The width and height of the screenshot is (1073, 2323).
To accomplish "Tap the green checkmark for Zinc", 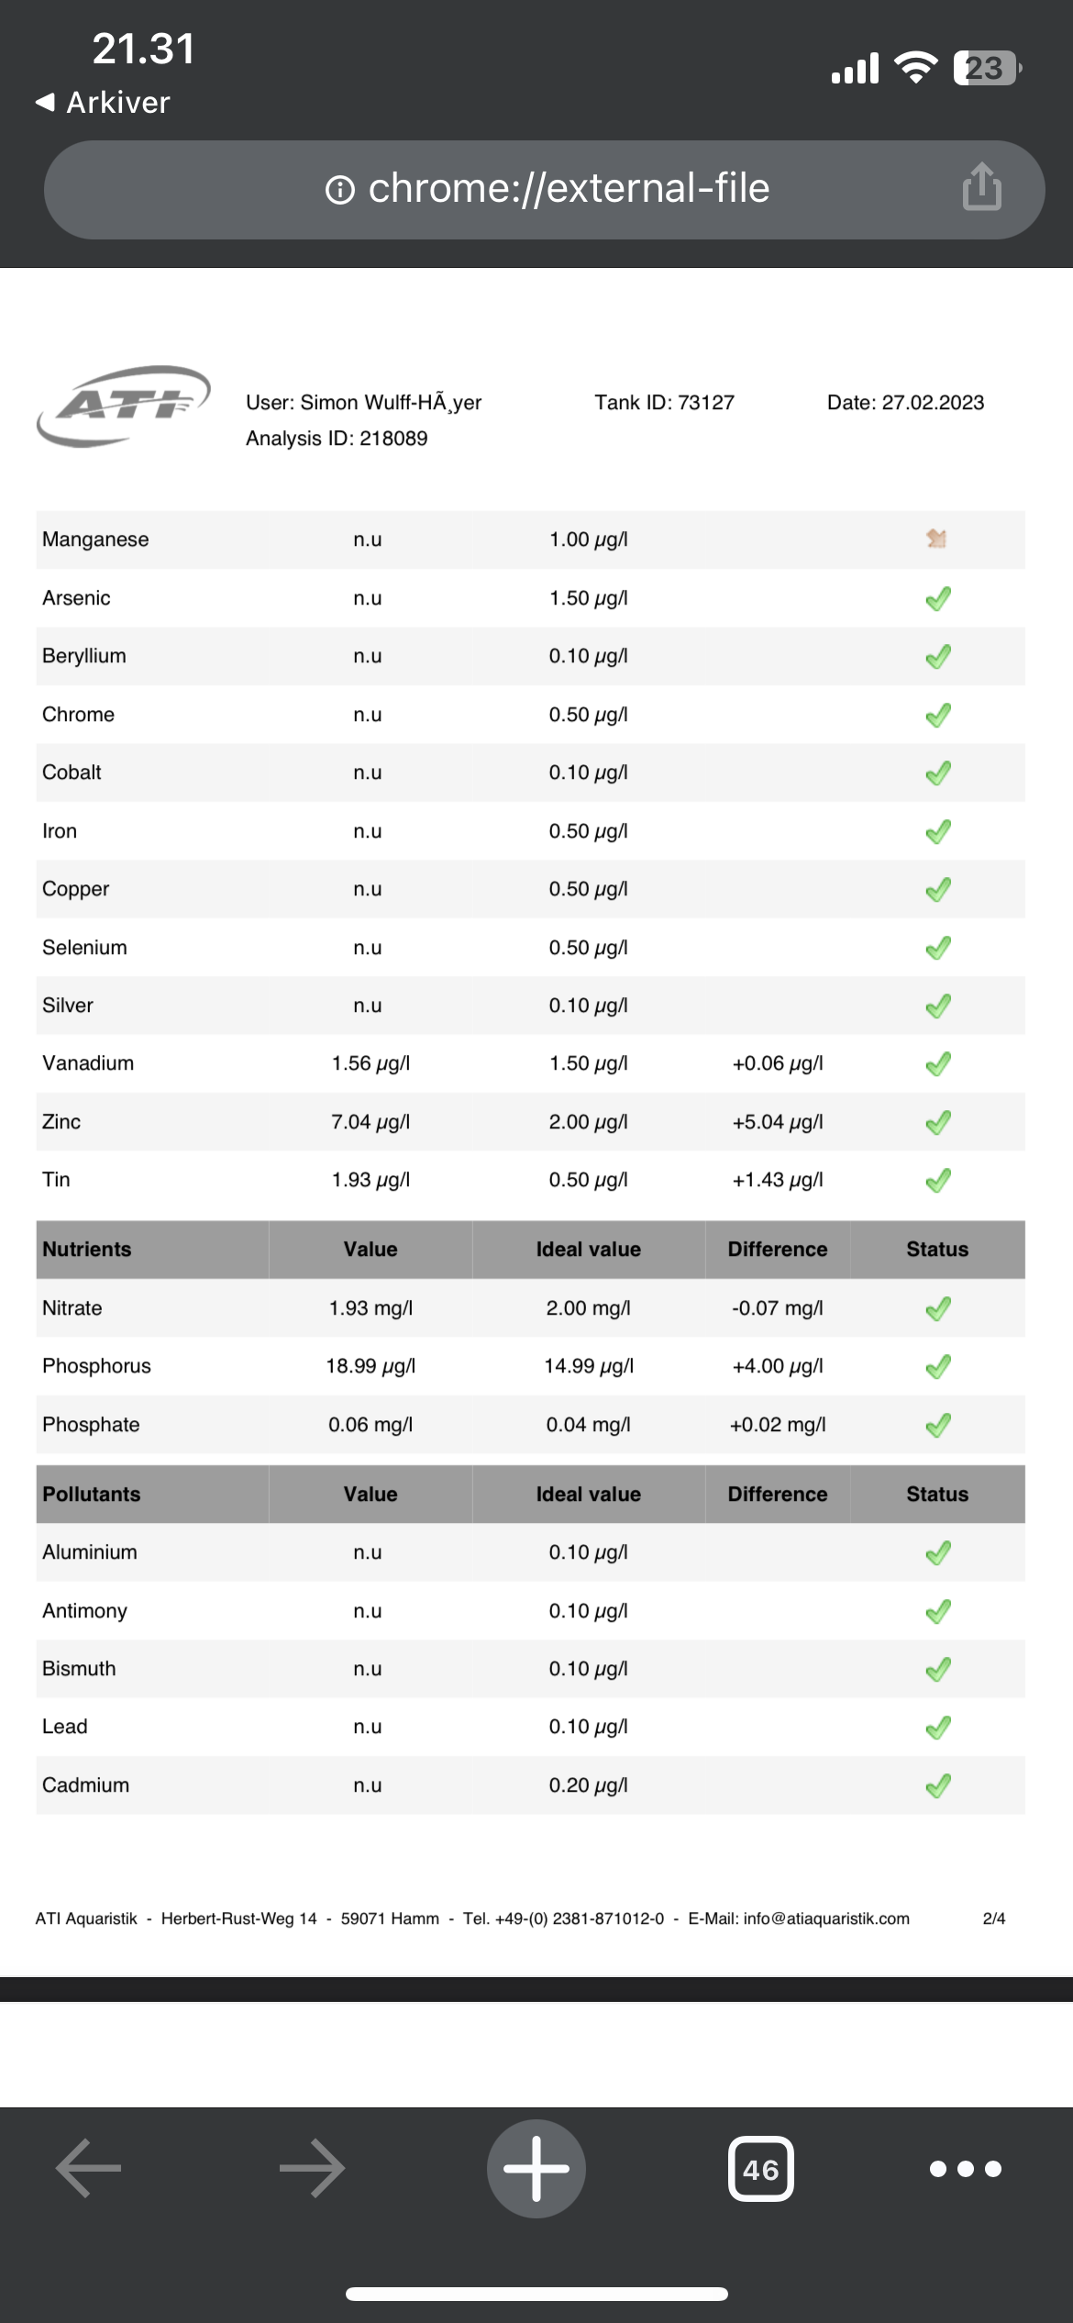I will [937, 1122].
